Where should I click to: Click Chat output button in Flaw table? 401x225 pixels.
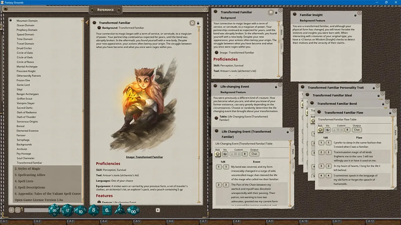(x=357, y=130)
